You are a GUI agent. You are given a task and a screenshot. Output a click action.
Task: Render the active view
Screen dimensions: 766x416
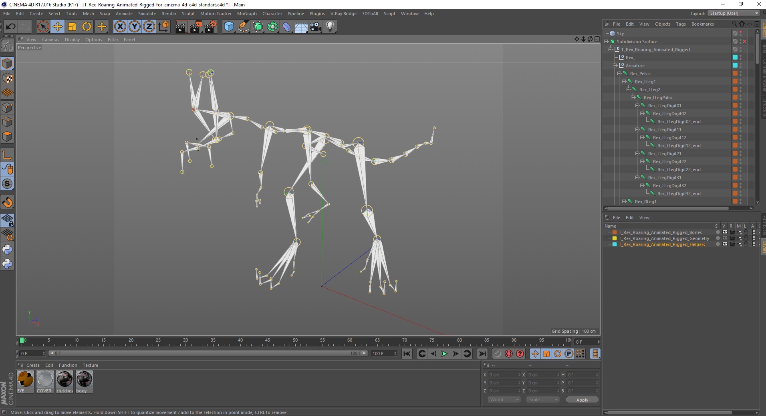coord(181,27)
